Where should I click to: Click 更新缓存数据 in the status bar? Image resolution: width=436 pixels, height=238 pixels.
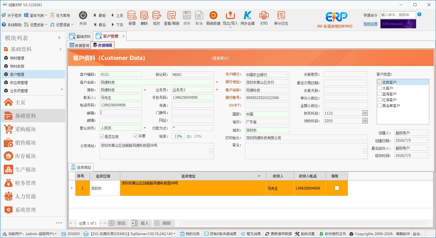click(x=278, y=234)
